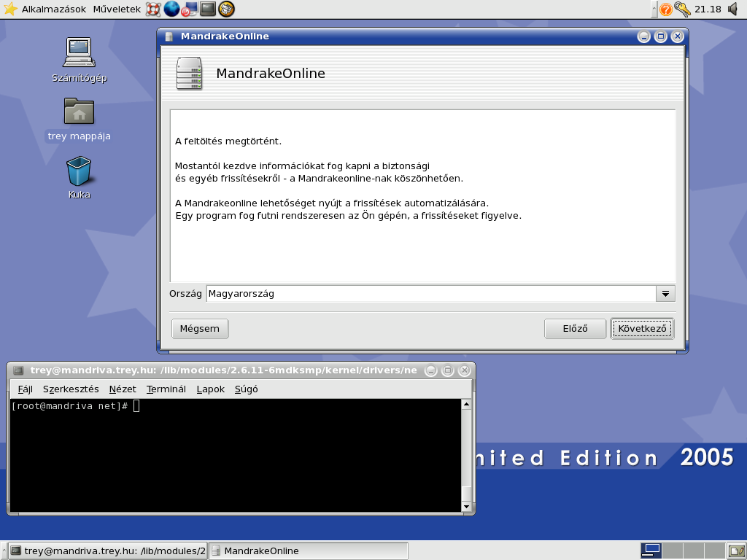The image size is (747, 560).
Task: Close the terminal window
Action: (x=465, y=370)
